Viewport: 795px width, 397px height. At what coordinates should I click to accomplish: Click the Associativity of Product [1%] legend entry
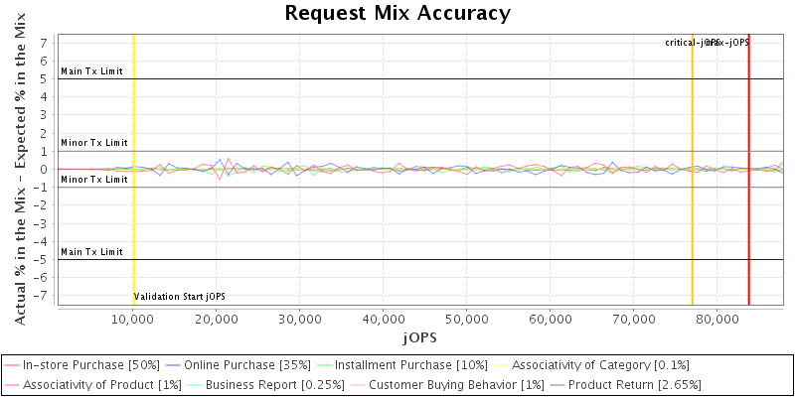click(x=88, y=384)
